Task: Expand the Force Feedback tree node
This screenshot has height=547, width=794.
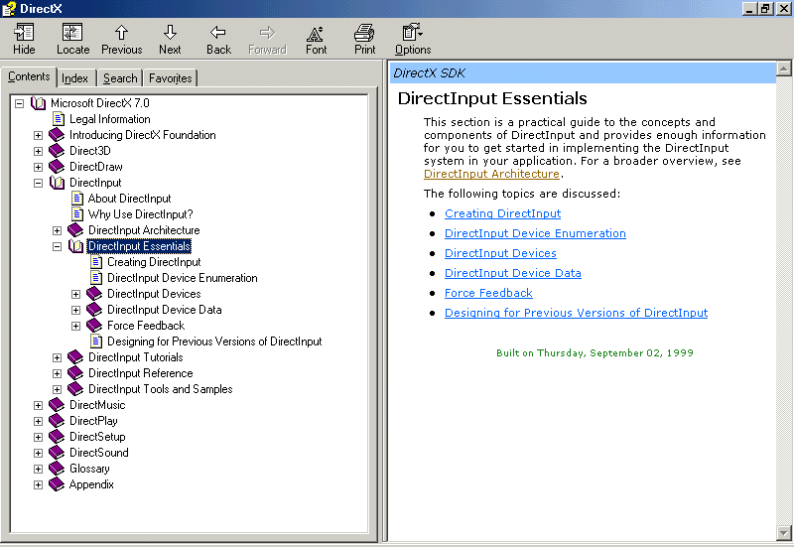Action: [x=76, y=326]
